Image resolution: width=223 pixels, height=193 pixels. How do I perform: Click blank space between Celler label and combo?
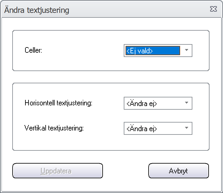(82, 50)
